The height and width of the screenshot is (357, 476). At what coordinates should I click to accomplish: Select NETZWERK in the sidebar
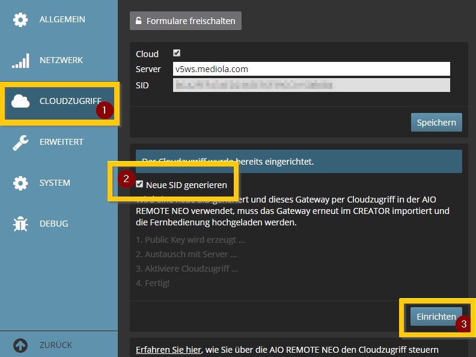[x=61, y=61]
